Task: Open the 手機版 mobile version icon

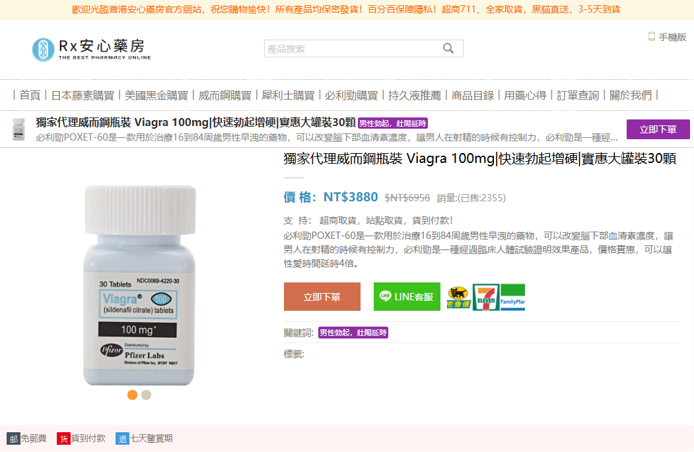Action: point(652,37)
